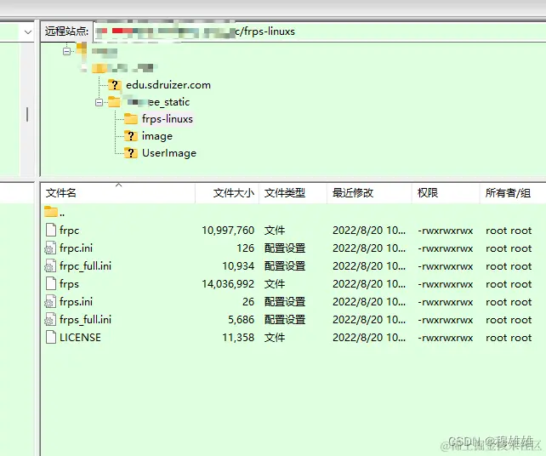Click the file size 10,997,760 cell
Image resolution: width=546 pixels, height=456 pixels.
click(228, 231)
